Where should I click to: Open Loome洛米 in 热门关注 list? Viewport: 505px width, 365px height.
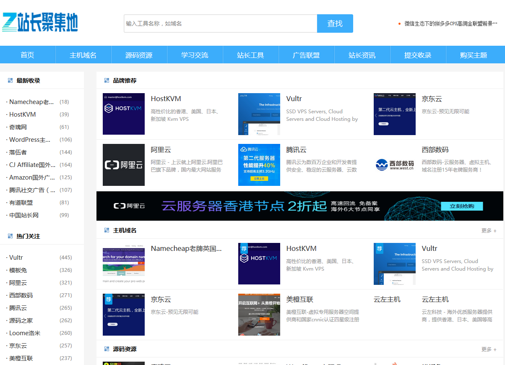click(25, 333)
